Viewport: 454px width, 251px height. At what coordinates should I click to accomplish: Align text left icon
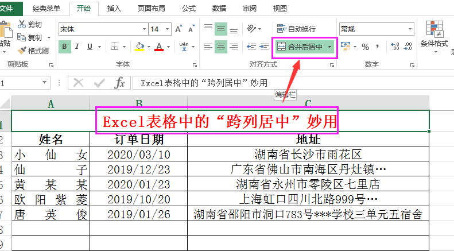(x=208, y=47)
